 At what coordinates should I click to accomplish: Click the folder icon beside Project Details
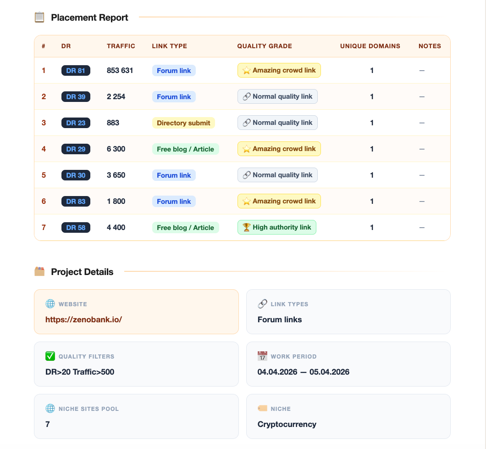(39, 271)
